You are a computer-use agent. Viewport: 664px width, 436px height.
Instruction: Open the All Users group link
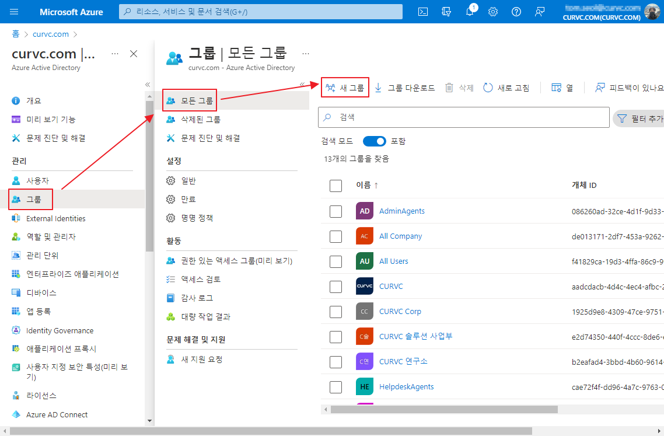point(394,261)
